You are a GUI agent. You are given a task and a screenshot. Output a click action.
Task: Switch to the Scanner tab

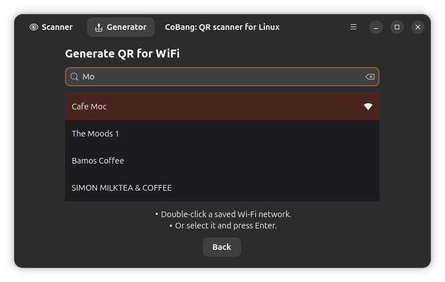[51, 27]
